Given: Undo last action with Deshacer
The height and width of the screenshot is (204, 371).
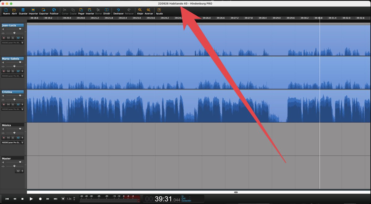Looking at the screenshot, I should (x=118, y=11).
